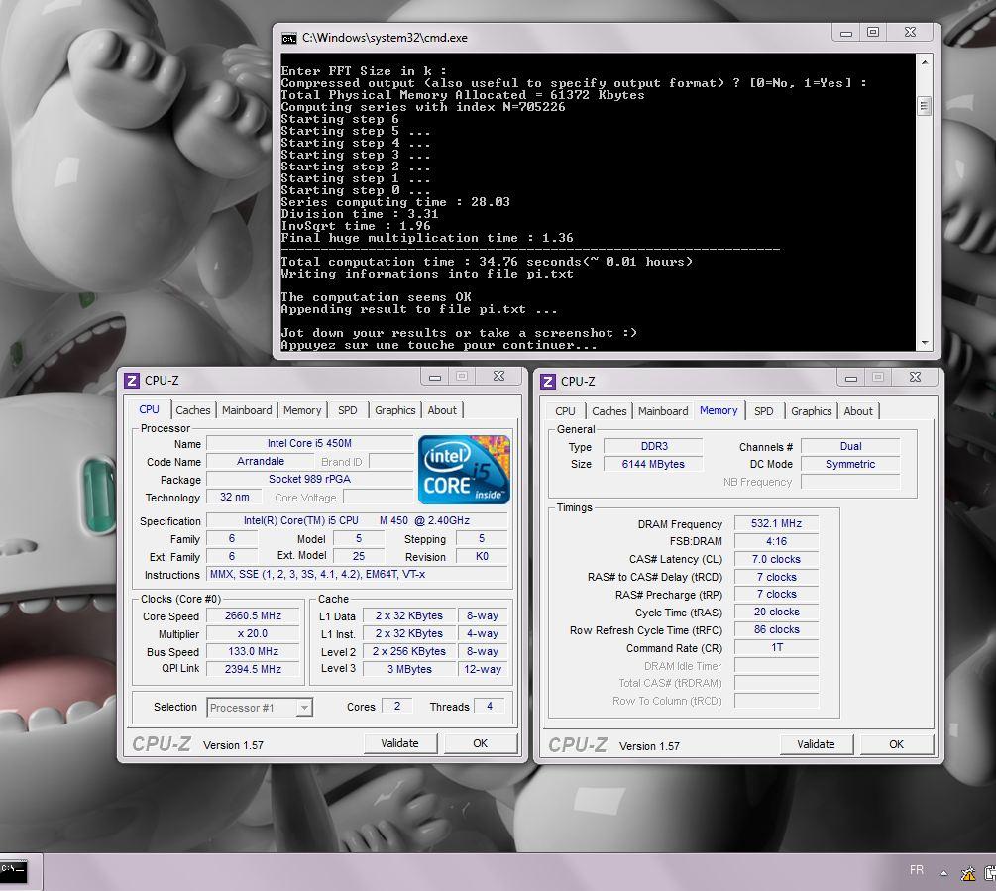Click Validate in left CPU-Z window
Screen dimensions: 996x891
pyautogui.click(x=400, y=743)
